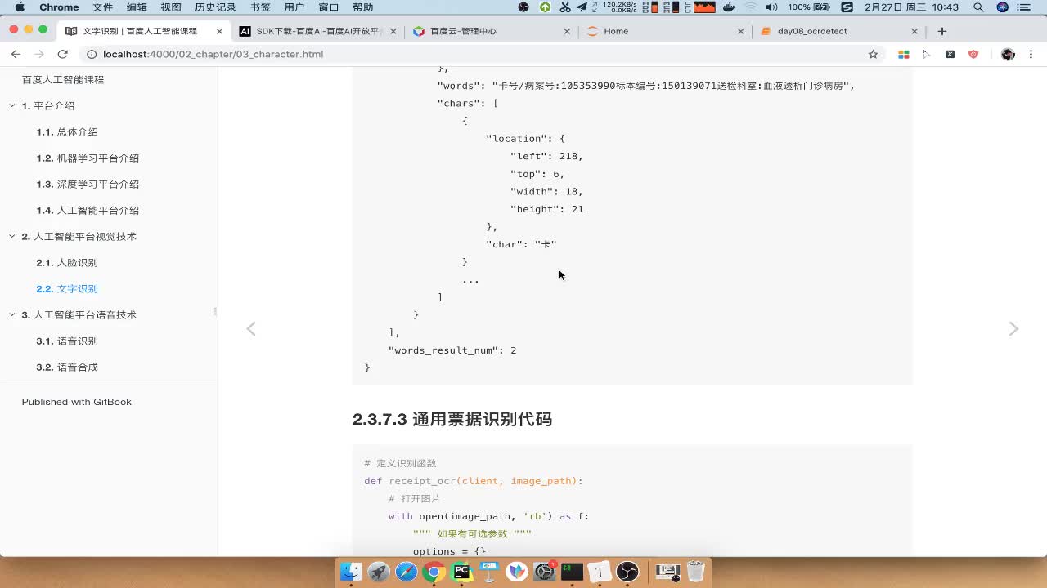Open the 窗口 menu
The height and width of the screenshot is (588, 1047).
tap(328, 7)
